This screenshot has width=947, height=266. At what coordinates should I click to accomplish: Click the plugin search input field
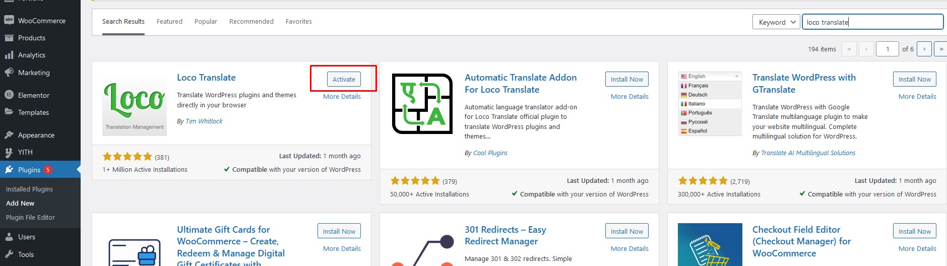point(872,22)
